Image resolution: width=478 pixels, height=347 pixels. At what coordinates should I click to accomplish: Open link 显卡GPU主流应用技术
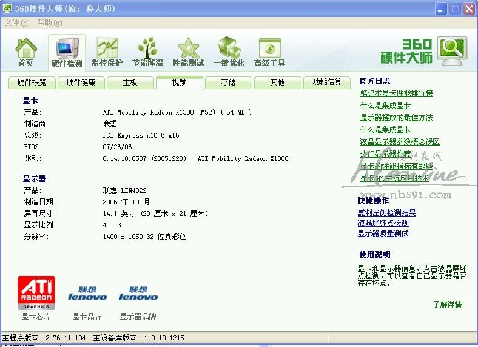tap(394, 178)
